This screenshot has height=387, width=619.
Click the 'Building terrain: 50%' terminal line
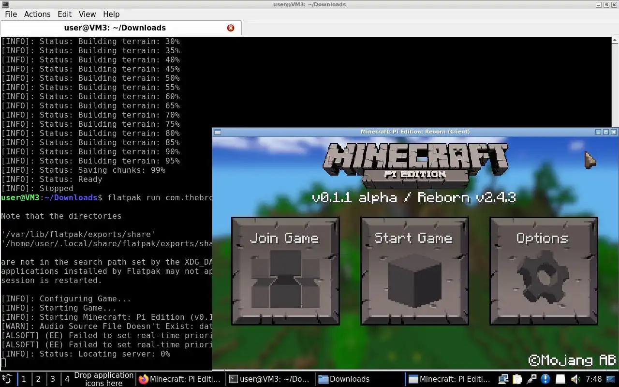tap(90, 78)
